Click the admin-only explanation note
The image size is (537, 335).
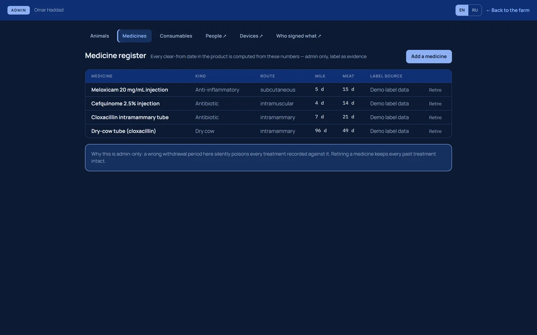coord(268,157)
